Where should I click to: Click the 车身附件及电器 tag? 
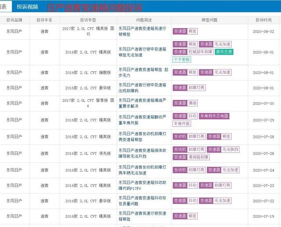[x=214, y=116]
